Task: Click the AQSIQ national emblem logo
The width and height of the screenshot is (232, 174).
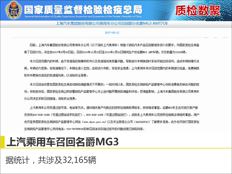Action: pyautogui.click(x=13, y=10)
